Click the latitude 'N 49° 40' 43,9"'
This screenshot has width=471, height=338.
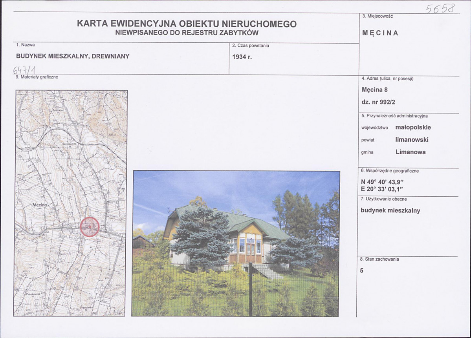click(x=382, y=182)
